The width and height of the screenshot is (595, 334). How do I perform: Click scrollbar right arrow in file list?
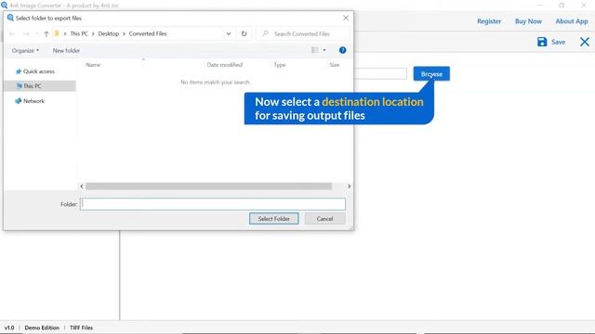349,186
